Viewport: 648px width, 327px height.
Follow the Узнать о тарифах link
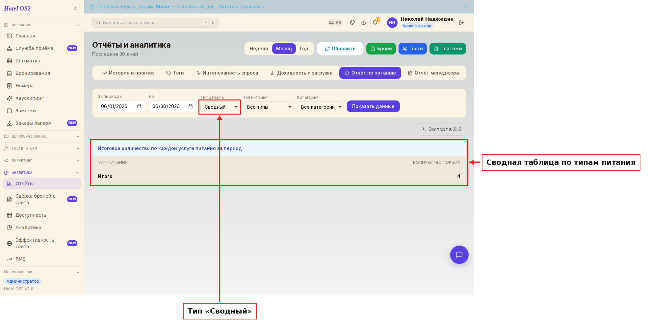pyautogui.click(x=239, y=7)
